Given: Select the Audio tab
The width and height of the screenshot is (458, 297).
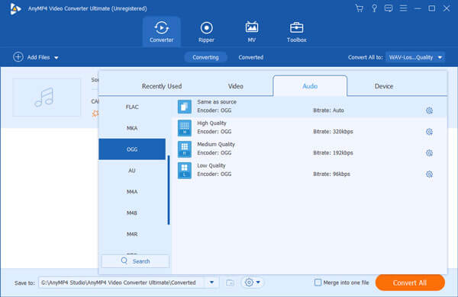Looking at the screenshot, I should point(310,86).
